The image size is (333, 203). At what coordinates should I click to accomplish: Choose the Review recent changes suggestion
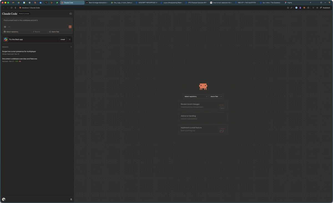coord(203,106)
